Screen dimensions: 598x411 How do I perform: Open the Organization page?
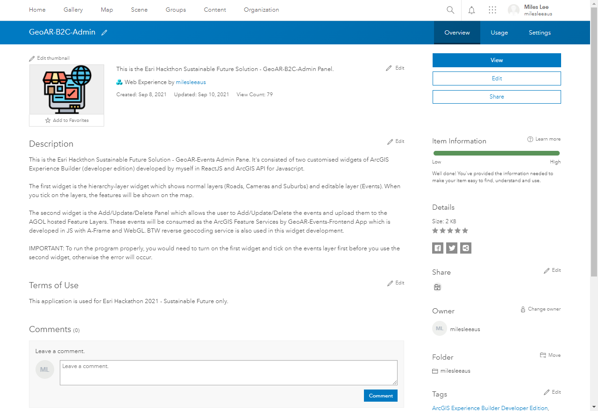262,10
